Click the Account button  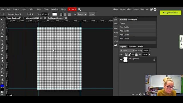[72, 9]
